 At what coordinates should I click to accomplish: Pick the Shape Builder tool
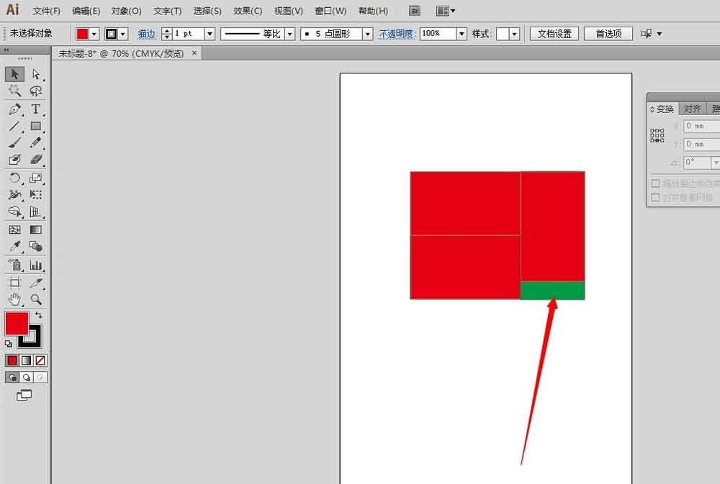click(14, 211)
